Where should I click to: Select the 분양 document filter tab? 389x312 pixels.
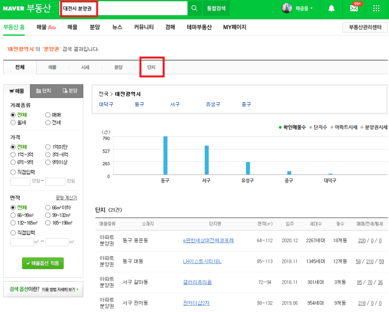tap(70, 91)
